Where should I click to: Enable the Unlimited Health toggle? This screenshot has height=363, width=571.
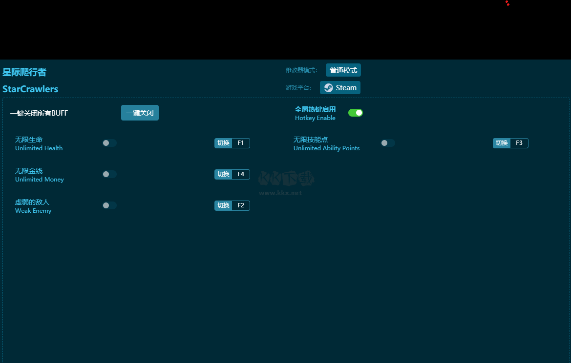109,143
